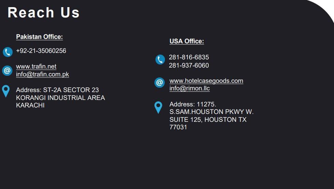Open the www.trafin.net link
This screenshot has height=189, width=334.
36,67
